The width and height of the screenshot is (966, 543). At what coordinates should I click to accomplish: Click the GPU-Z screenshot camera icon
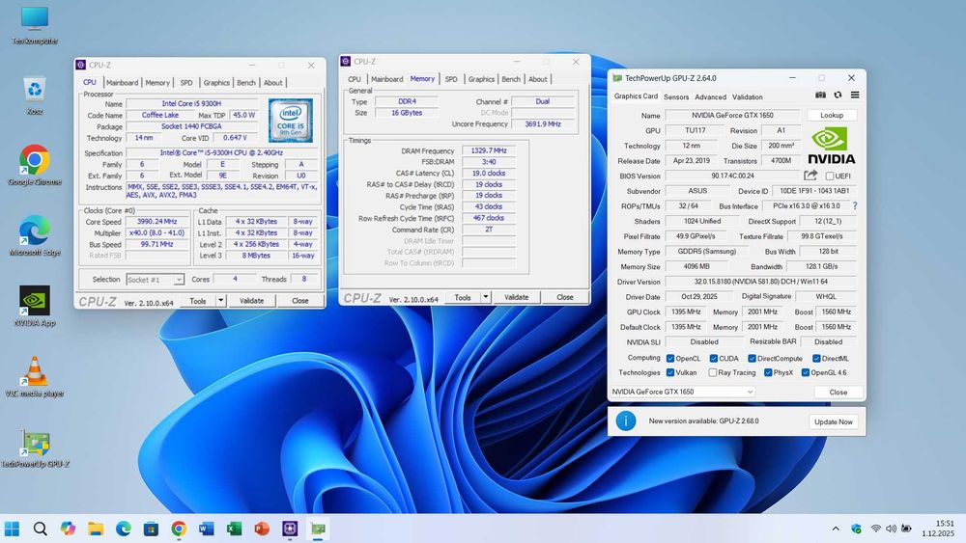820,95
